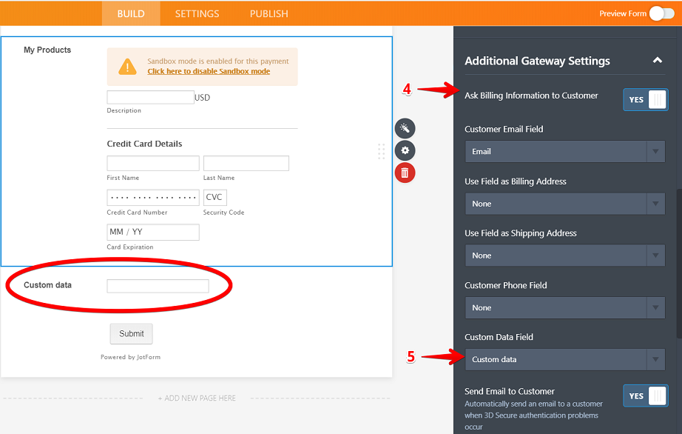Click the Submit button
682x434 pixels.
point(132,334)
